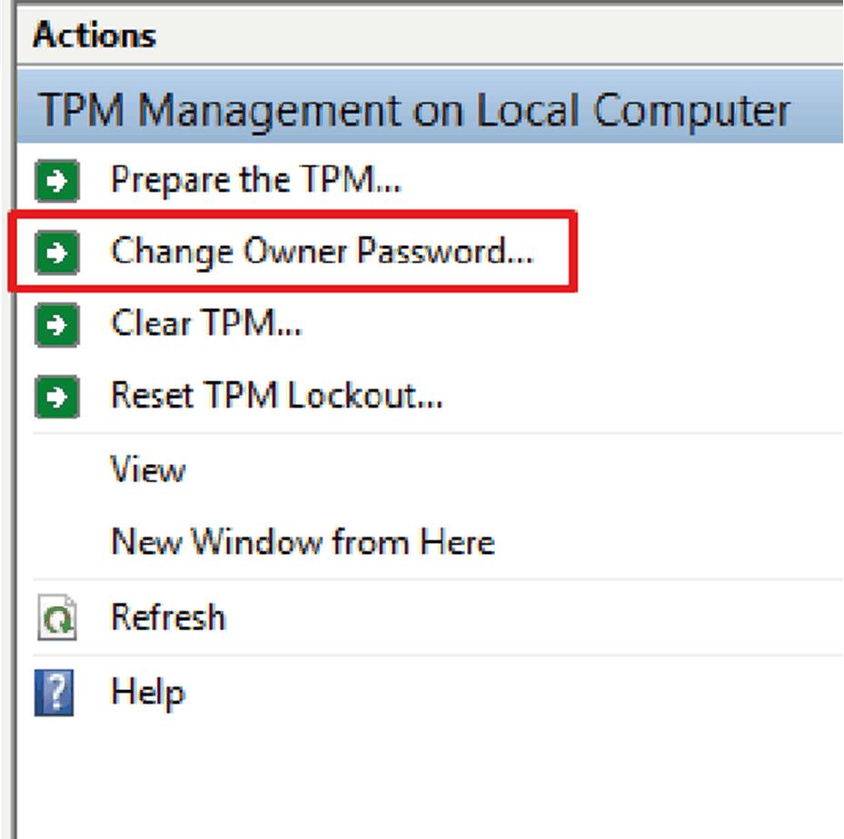The image size is (844, 839).
Task: Click the green arrow icon beside Clear TPM
Action: 57,324
